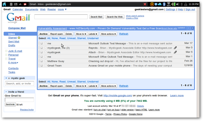Click Sign out

(x=190, y=9)
